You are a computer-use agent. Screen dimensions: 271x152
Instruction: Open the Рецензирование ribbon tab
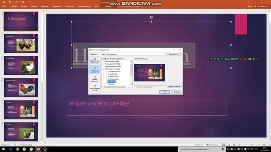(84, 6)
